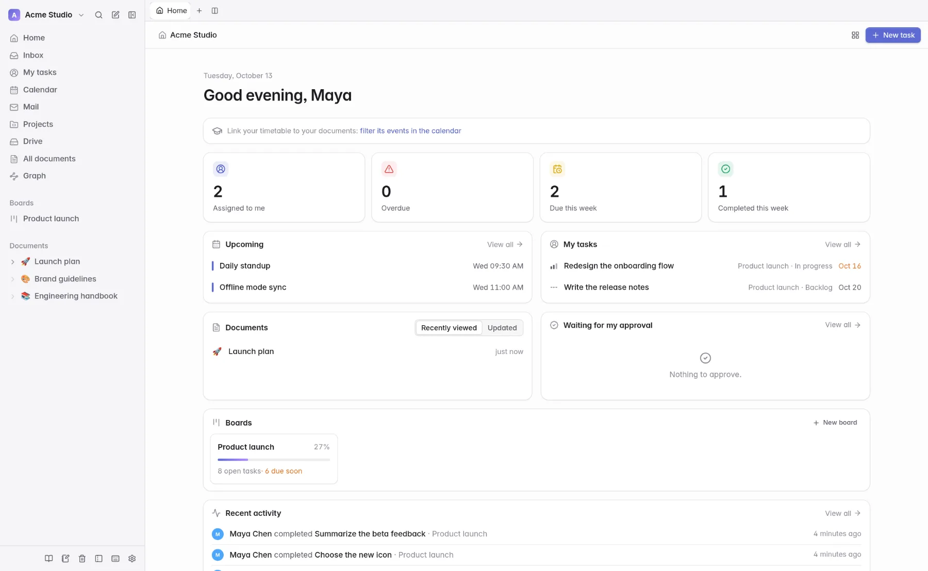Open the Acme Studio workspace dropdown
Image resolution: width=928 pixels, height=571 pixels.
(x=46, y=15)
